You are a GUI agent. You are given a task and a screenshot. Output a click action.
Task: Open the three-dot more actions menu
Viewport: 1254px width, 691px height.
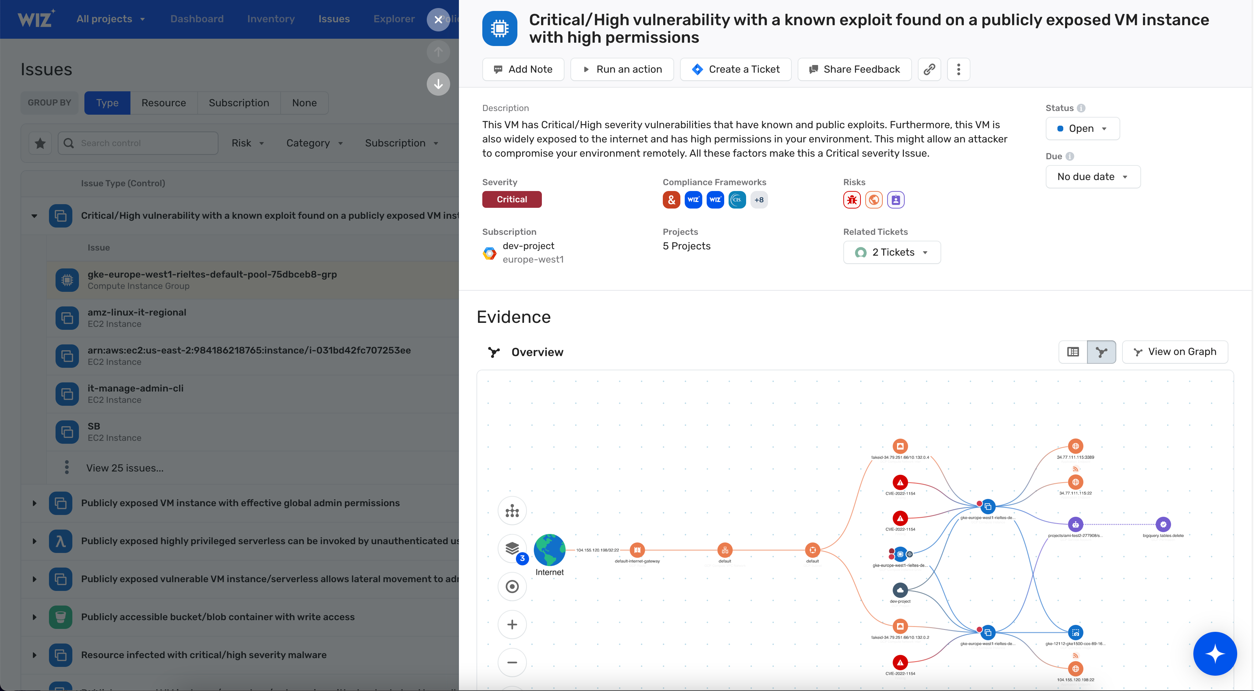tap(958, 69)
